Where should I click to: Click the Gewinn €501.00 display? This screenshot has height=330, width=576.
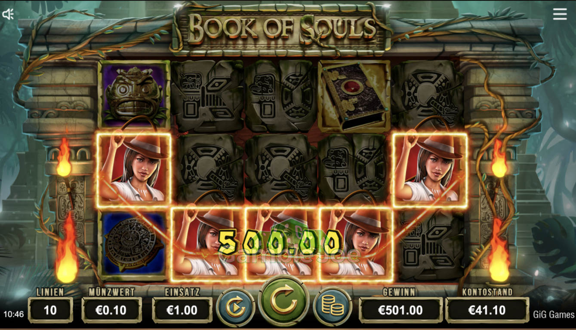400,310
